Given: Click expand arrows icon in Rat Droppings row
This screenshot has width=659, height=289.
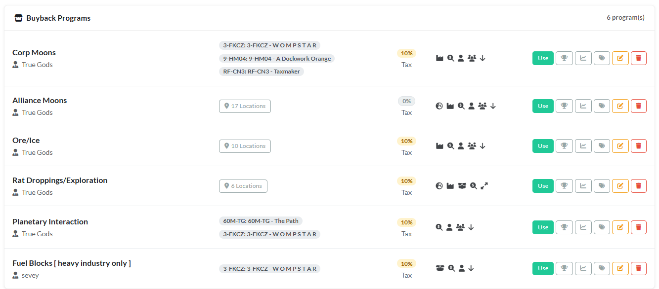Looking at the screenshot, I should [x=484, y=185].
